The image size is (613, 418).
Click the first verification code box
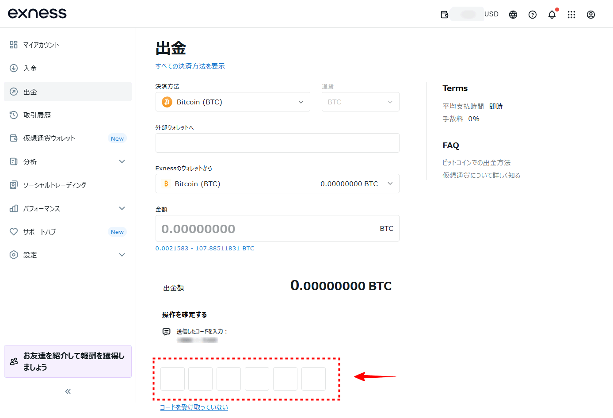tap(172, 379)
